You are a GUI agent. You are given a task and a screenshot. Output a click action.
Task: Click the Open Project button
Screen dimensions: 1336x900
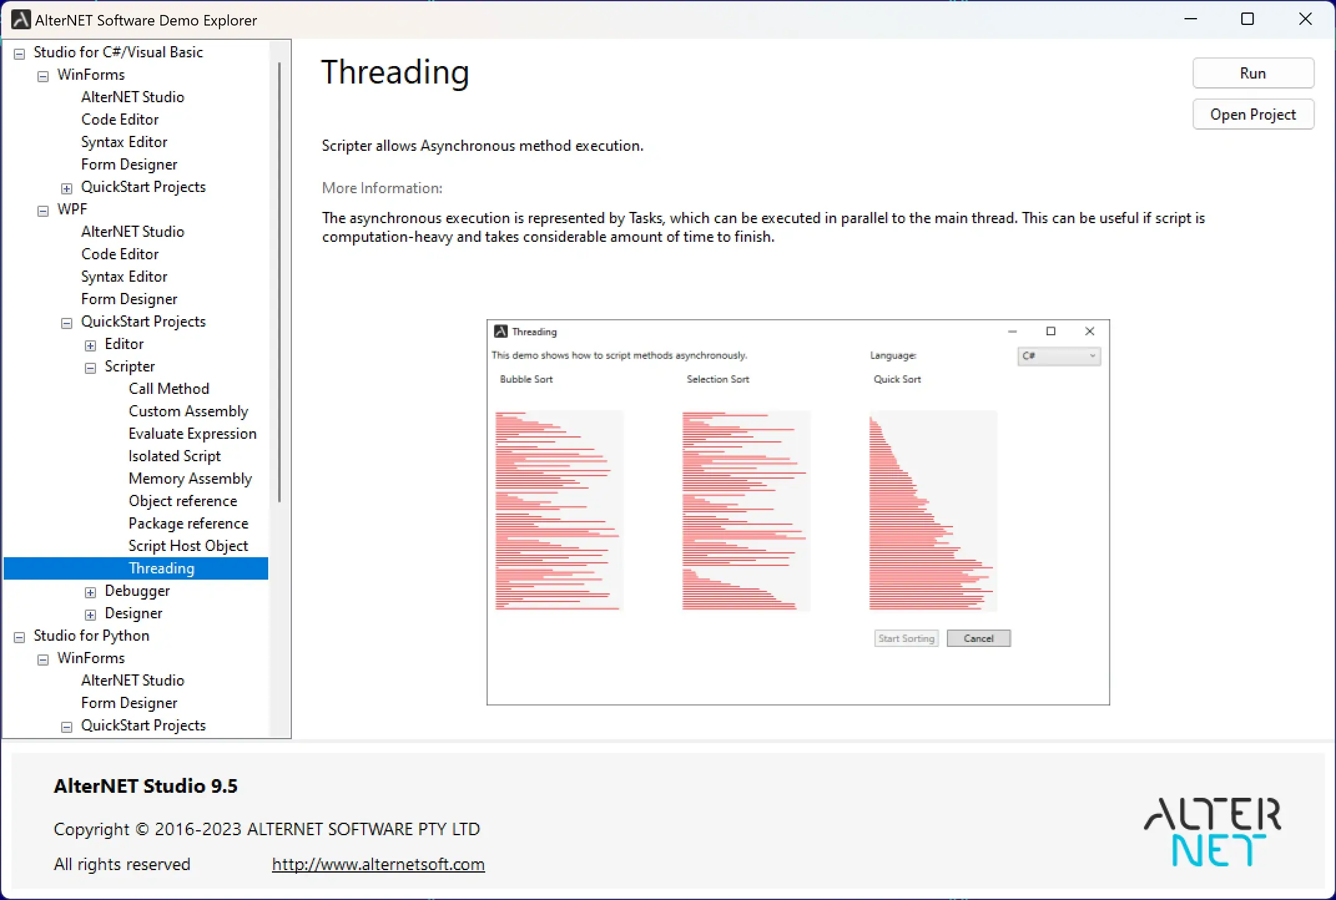click(x=1253, y=114)
